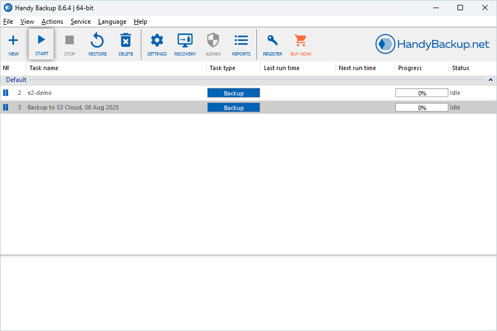Sort by Last run time column
This screenshot has height=331, width=497.
pos(298,68)
